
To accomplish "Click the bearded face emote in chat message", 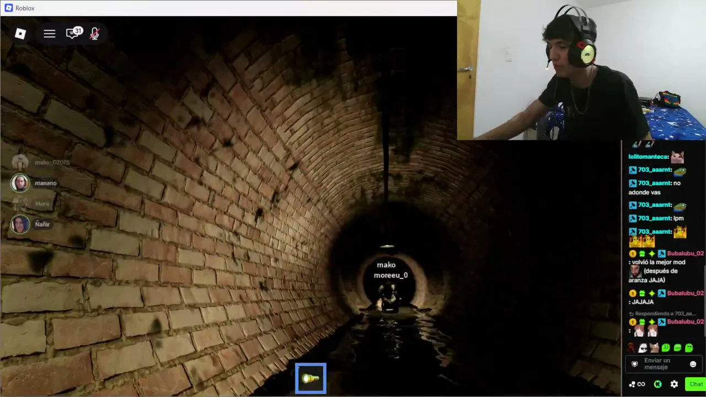I will tap(635, 271).
